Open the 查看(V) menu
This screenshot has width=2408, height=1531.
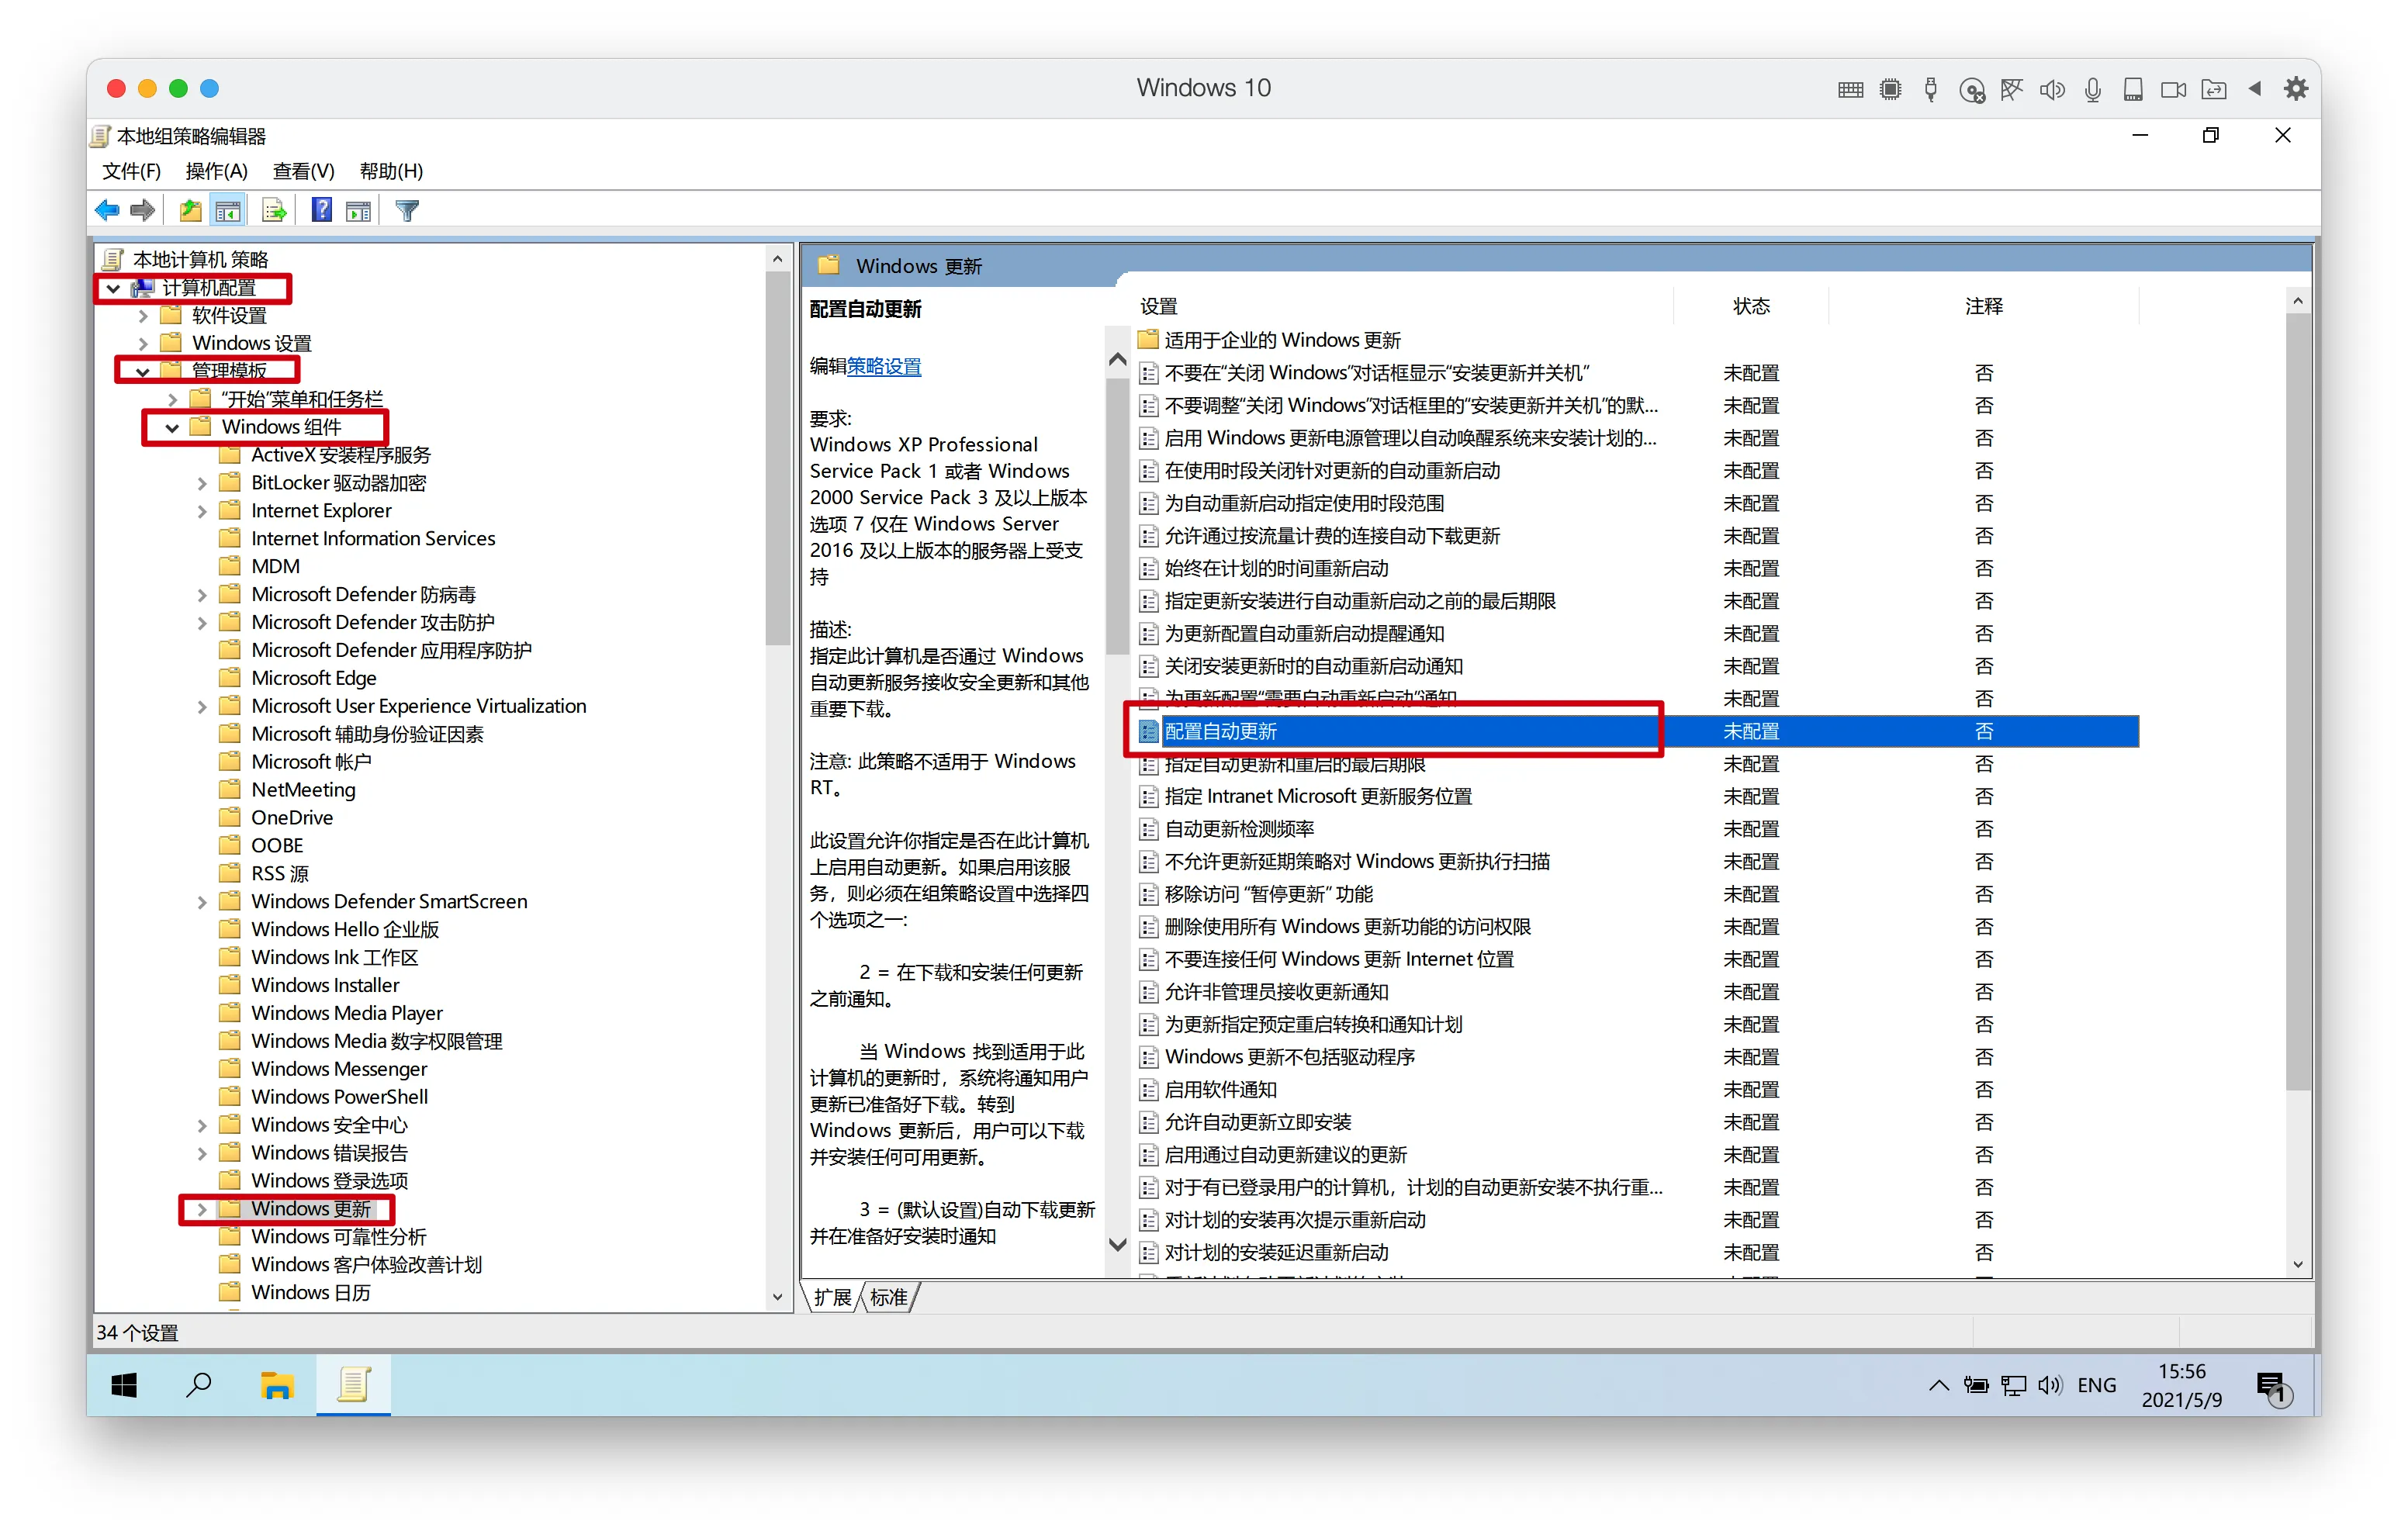click(x=303, y=171)
